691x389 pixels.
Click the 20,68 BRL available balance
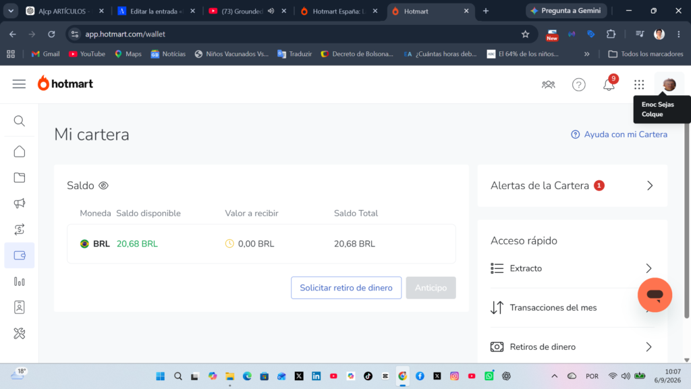[x=137, y=244]
